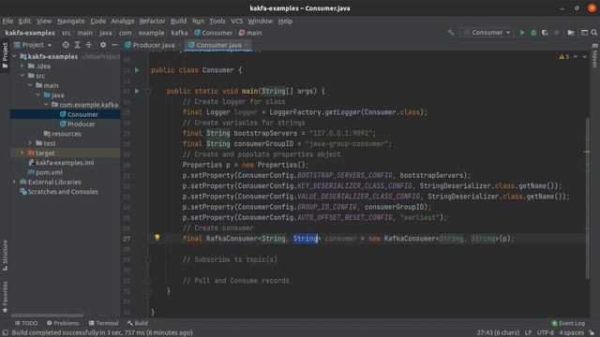Open the Consumer run configuration dropdown
Image resolution: width=600 pixels, height=337 pixels.
[x=487, y=33]
